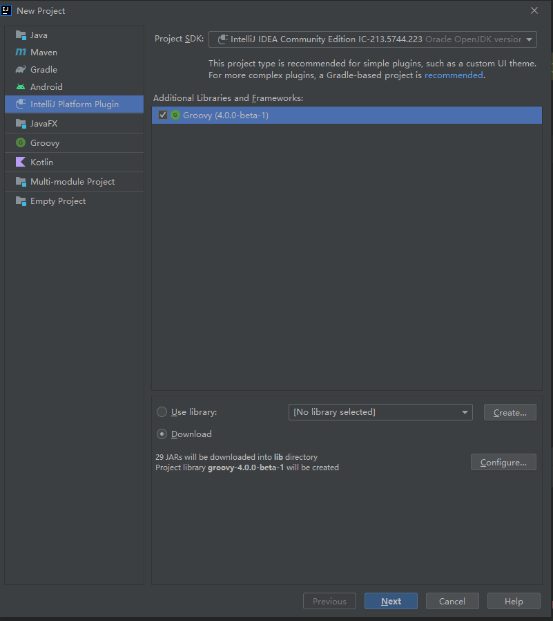The width and height of the screenshot is (553, 621).
Task: Choose Android project type
Action: pyautogui.click(x=74, y=86)
